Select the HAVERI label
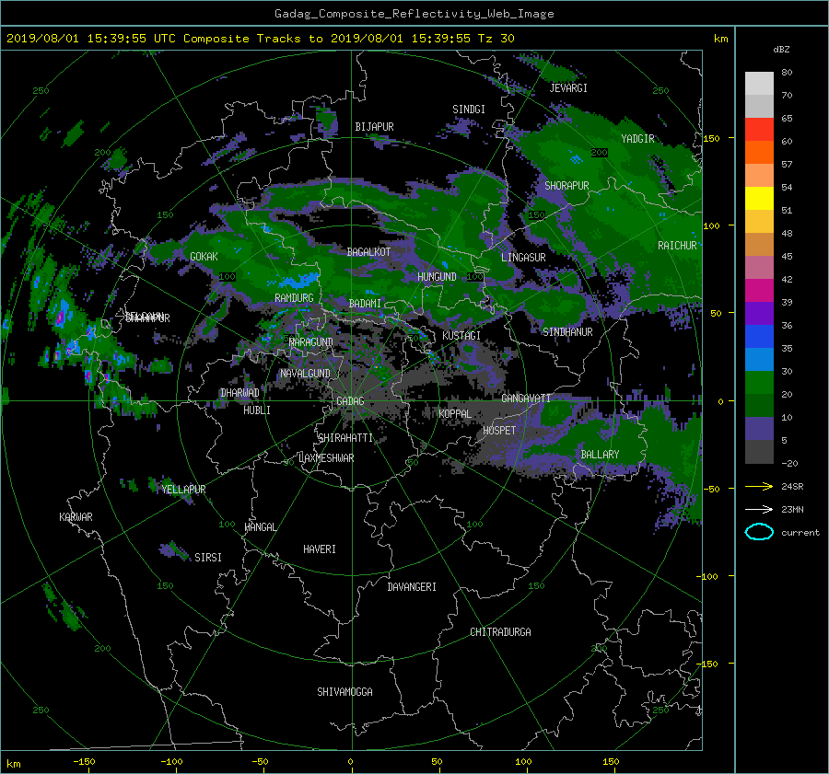Screen dimensions: 829x774 pyautogui.click(x=320, y=549)
